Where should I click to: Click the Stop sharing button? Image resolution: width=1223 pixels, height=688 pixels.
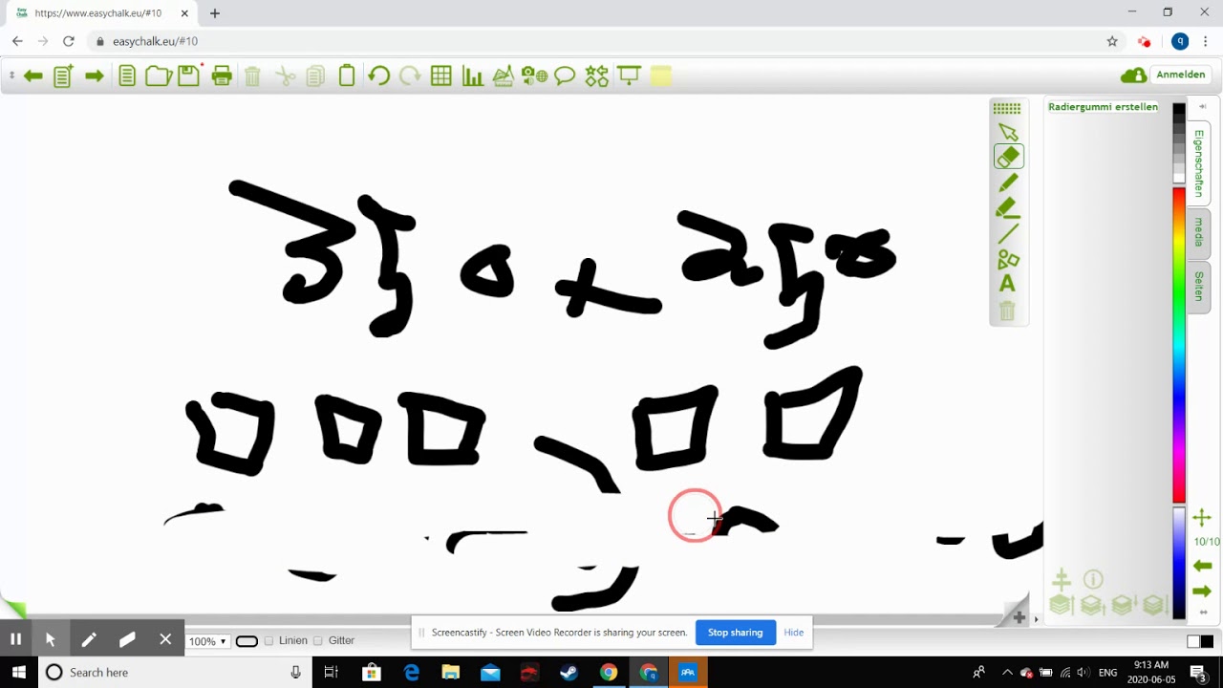(x=735, y=633)
